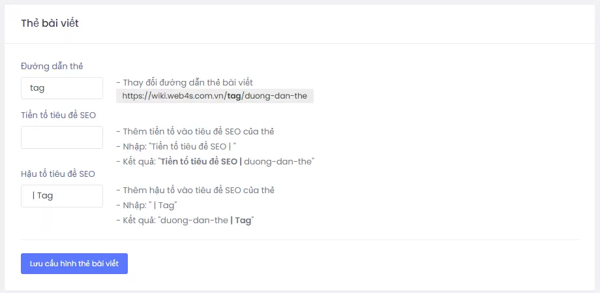This screenshot has height=293, width=600.
Task: Click the wiki.web4s.com.vn example URL
Action: coord(215,97)
